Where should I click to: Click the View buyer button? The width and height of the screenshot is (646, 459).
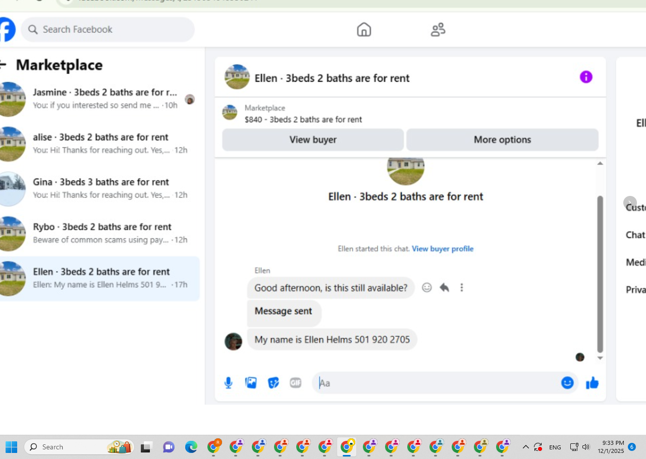click(313, 140)
